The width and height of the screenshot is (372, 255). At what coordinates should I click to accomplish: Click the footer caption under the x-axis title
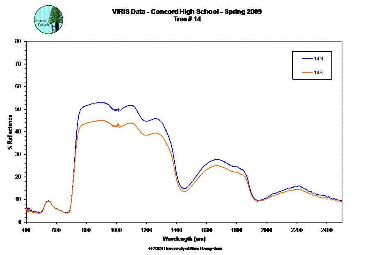coord(185,248)
